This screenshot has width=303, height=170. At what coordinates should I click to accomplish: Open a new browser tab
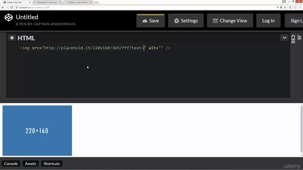[97, 2]
